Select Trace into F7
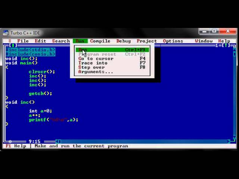The image size is (239, 179). tap(112, 63)
